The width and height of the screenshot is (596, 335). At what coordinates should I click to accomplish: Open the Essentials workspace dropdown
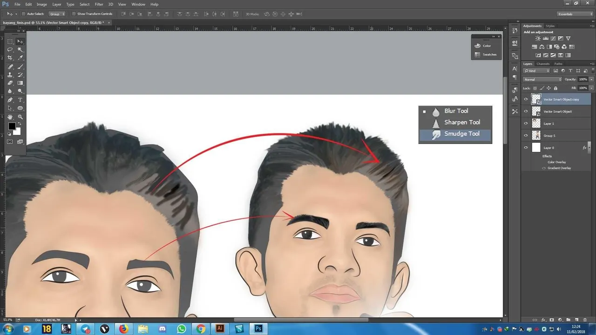(x=575, y=14)
